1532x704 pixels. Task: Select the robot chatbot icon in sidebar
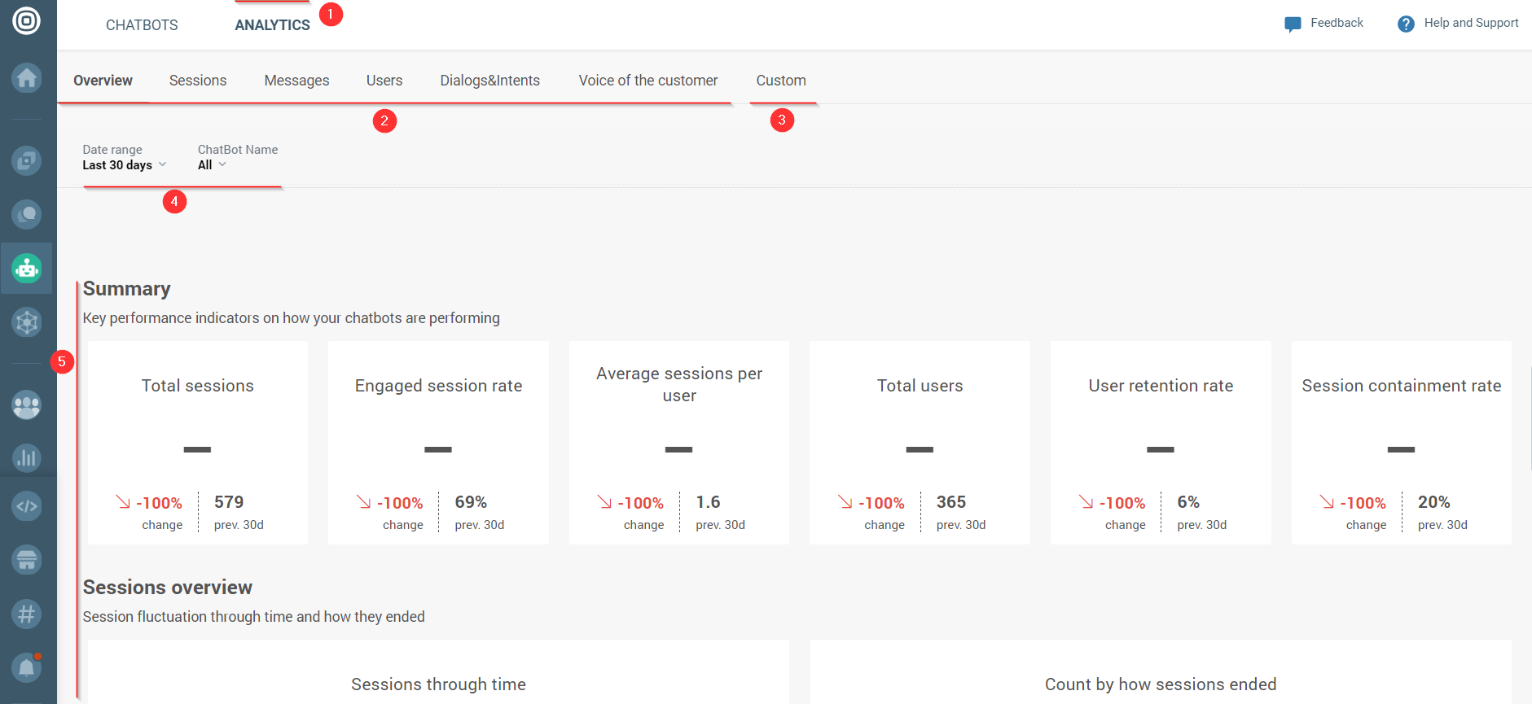point(27,268)
